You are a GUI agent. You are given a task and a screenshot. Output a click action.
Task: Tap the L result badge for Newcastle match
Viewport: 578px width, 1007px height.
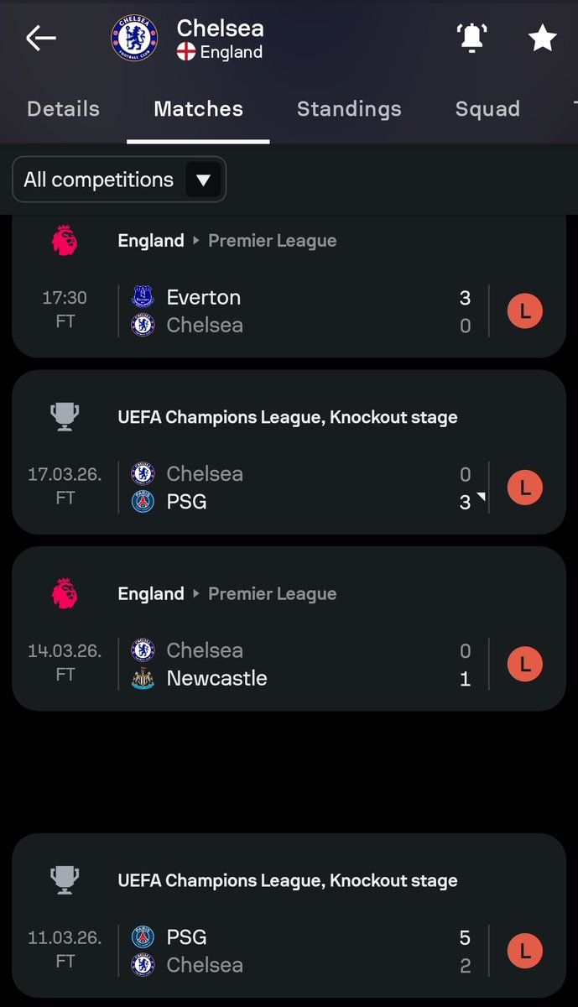coord(525,665)
